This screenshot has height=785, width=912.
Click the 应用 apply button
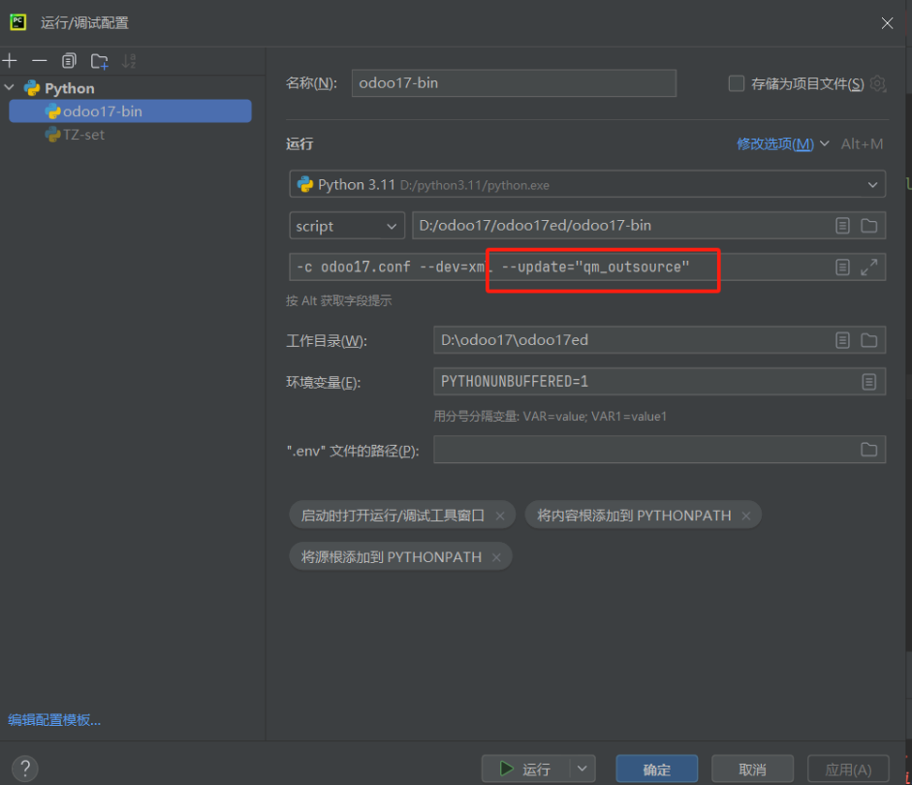click(848, 769)
